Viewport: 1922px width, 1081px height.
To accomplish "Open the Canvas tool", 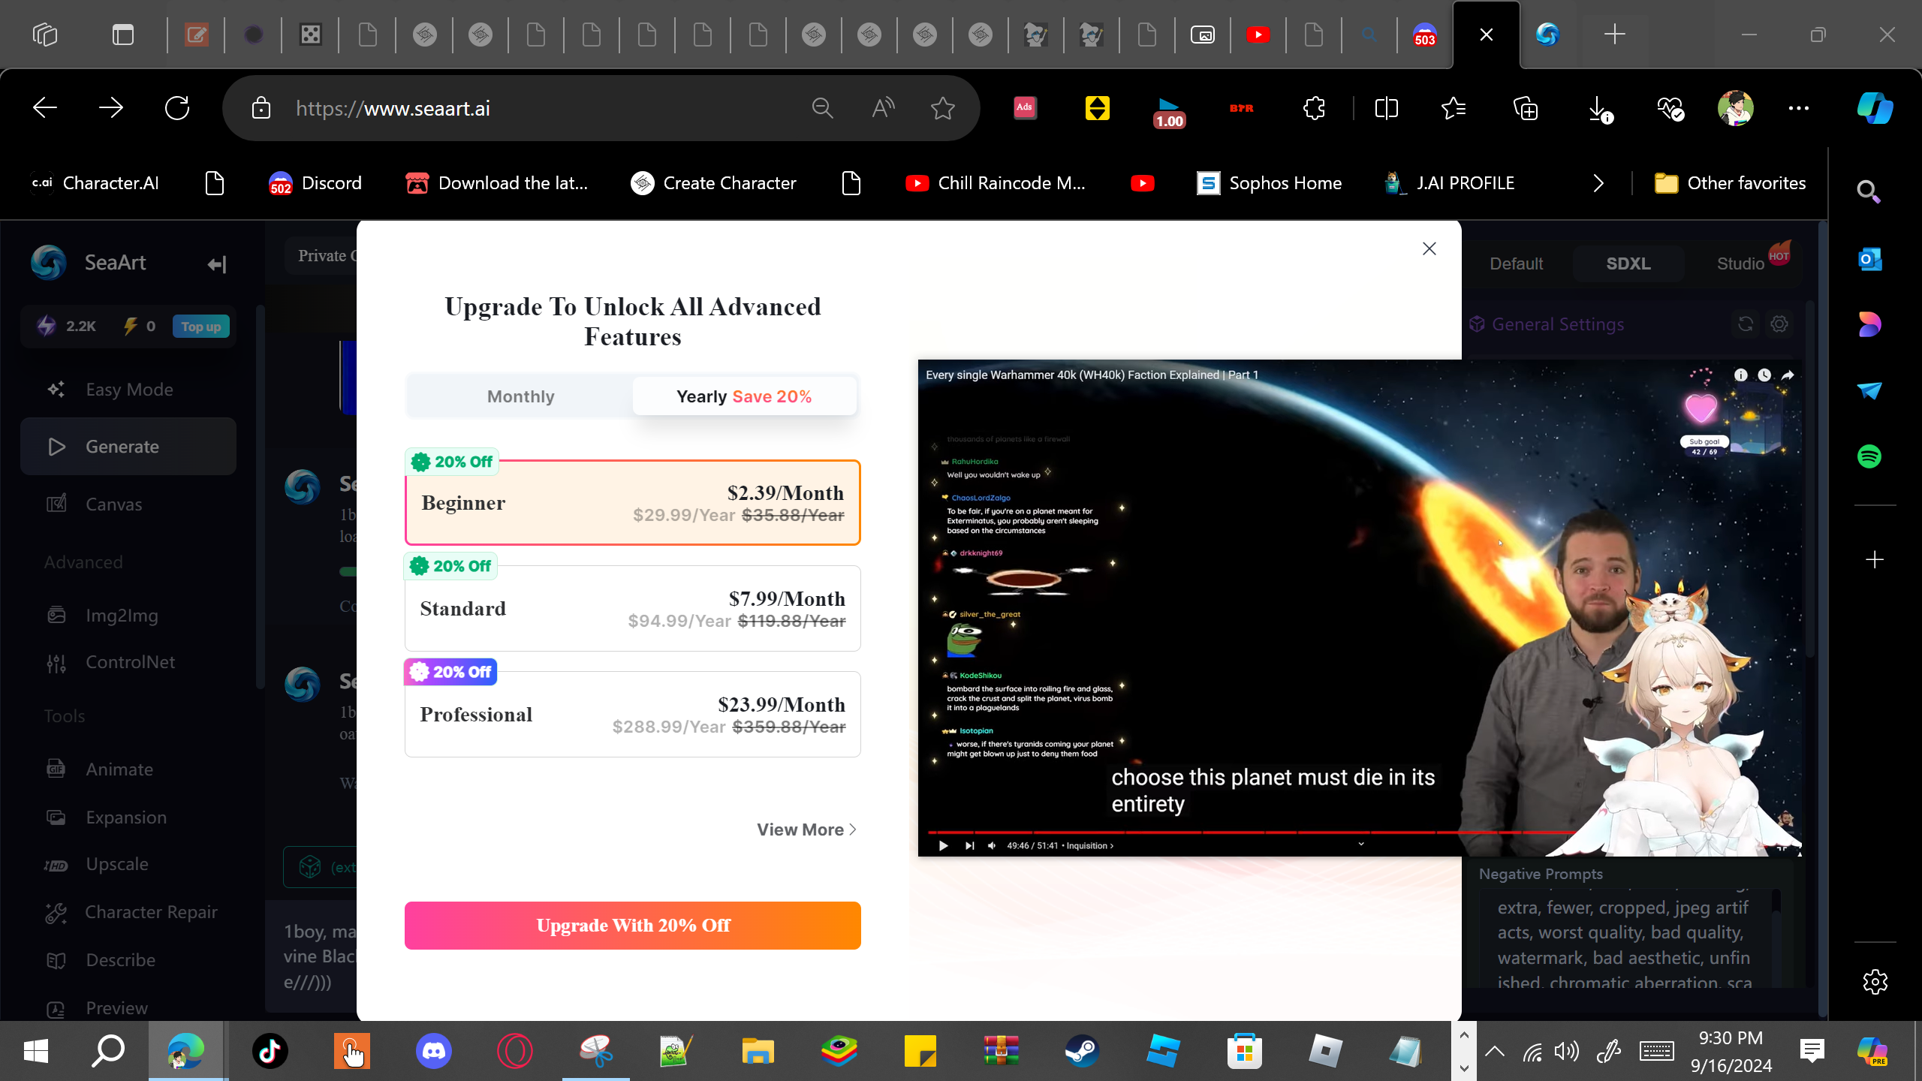I will click(128, 504).
